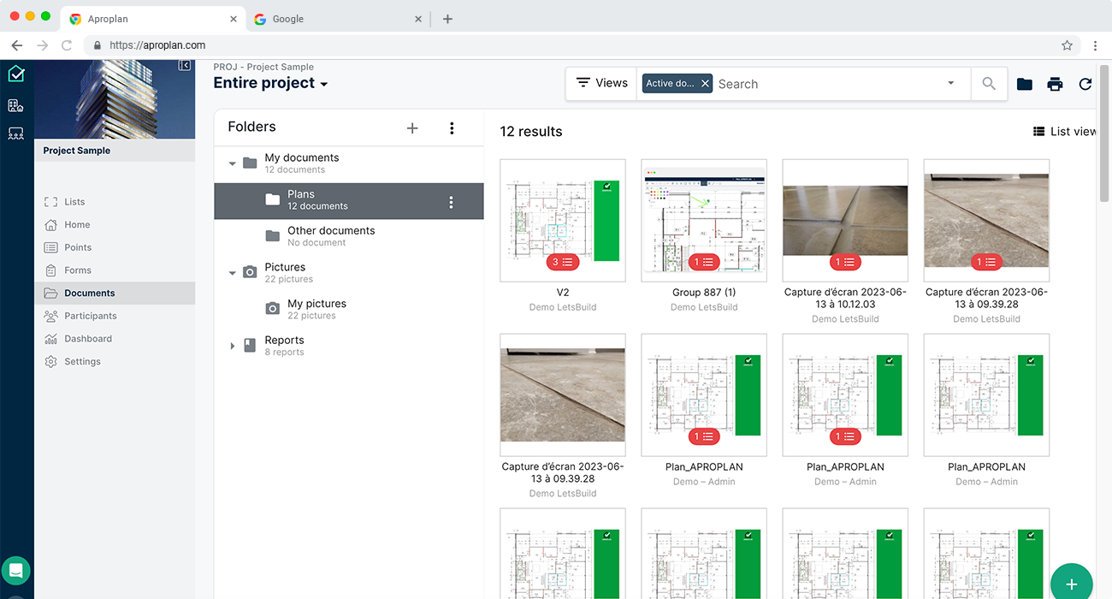Collapse the My documents folder
This screenshot has height=599, width=1112.
pyautogui.click(x=232, y=163)
